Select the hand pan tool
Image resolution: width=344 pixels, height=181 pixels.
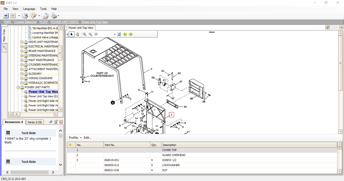[x=78, y=34]
